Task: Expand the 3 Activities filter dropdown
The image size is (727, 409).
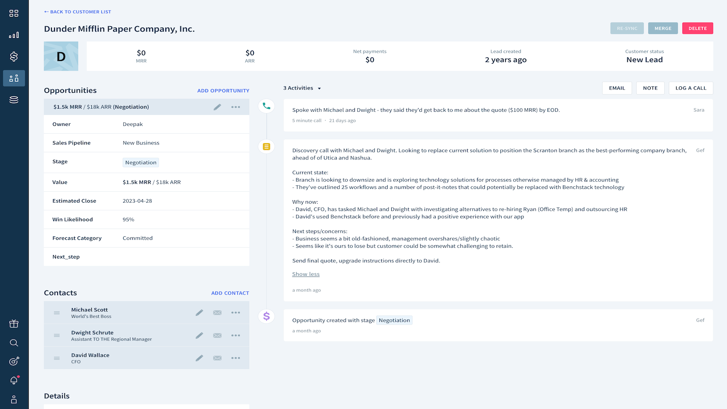Action: [x=302, y=88]
